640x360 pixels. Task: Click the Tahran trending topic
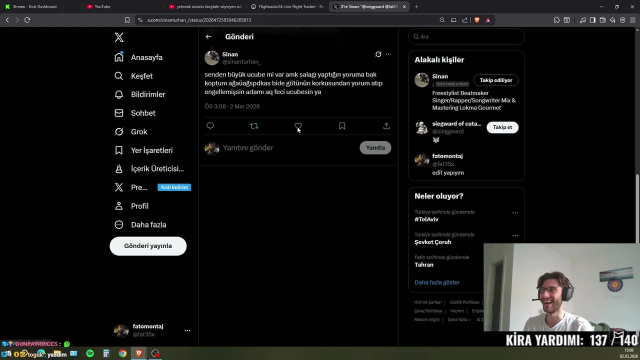coord(424,264)
